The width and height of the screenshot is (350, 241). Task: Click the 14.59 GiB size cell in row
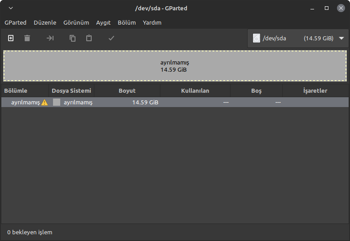tap(145, 103)
